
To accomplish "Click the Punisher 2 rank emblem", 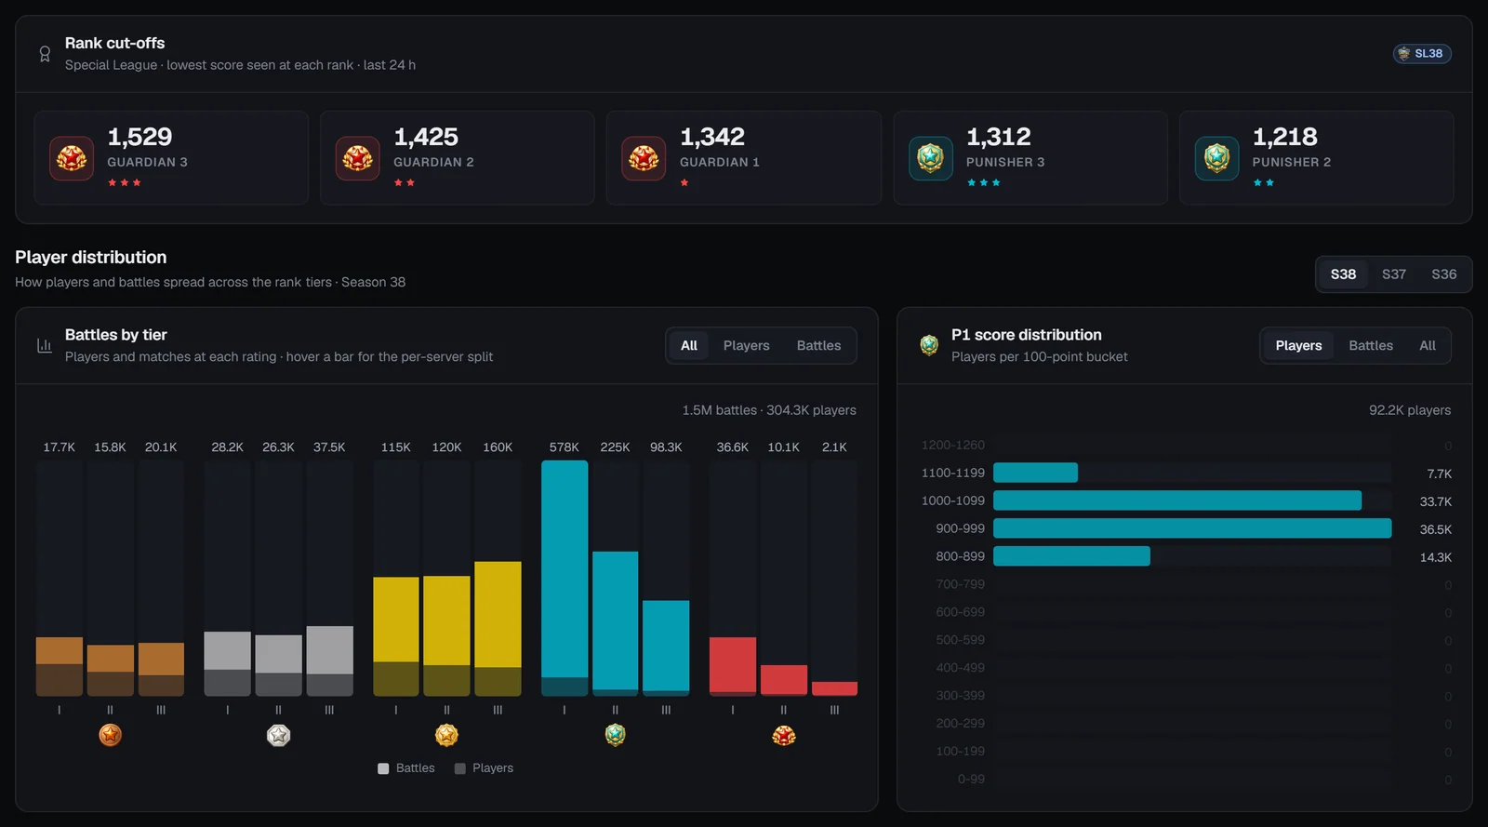I will (1217, 158).
